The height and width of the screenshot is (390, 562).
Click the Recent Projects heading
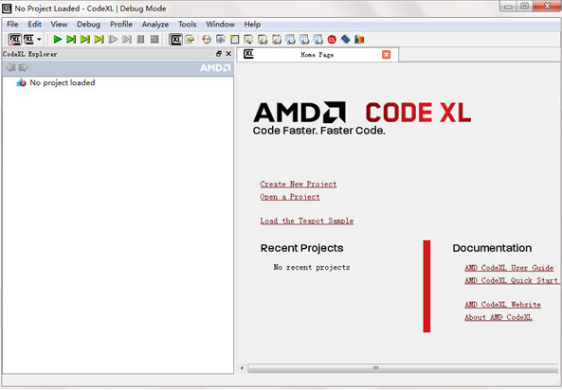301,248
